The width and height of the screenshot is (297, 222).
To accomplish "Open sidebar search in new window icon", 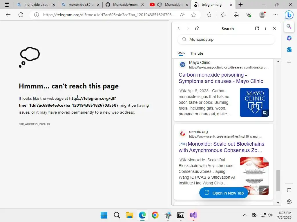I will point(257,28).
